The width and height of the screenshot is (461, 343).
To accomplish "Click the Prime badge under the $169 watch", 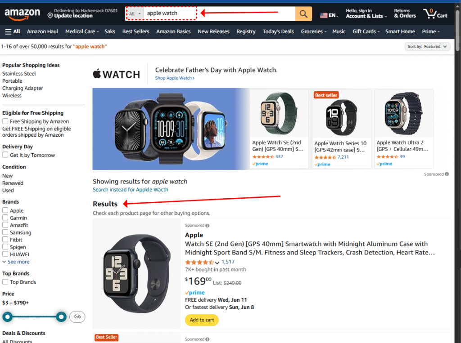I will [194, 292].
